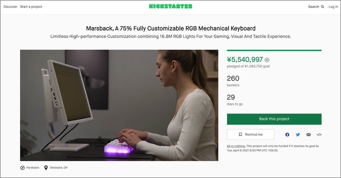Screen dimensions: 341x178
Task: Click the Remind me button
Action: [x=250, y=135]
